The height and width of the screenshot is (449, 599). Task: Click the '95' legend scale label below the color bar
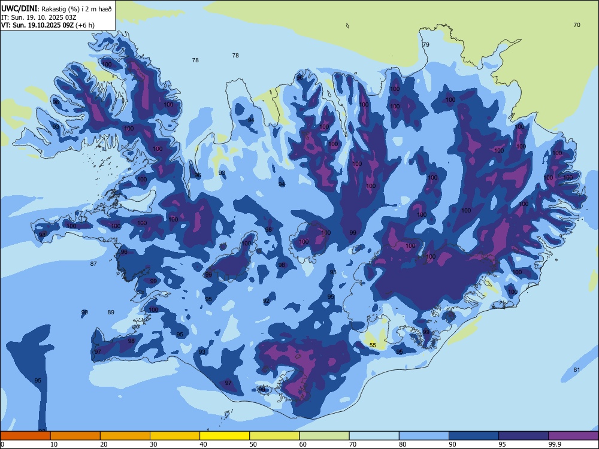click(503, 444)
